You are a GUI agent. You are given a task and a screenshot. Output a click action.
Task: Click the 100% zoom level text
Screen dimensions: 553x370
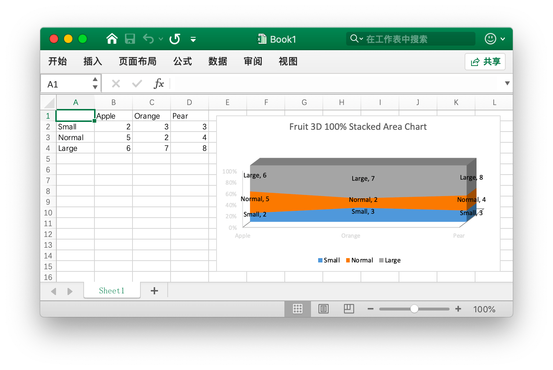(x=484, y=309)
